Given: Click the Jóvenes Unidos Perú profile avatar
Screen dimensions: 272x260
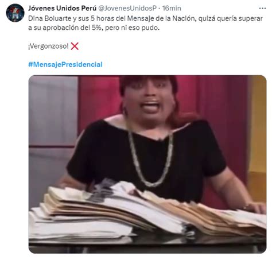Looking at the screenshot, I should tap(15, 13).
